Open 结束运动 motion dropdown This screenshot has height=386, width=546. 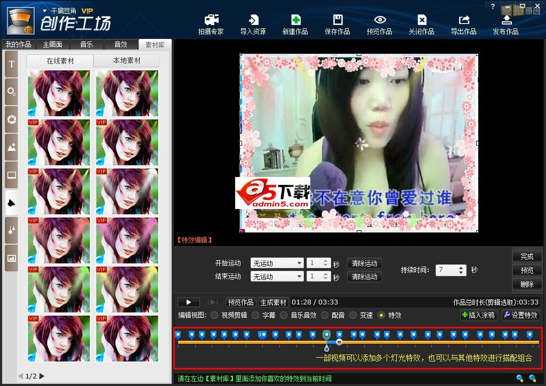point(277,276)
